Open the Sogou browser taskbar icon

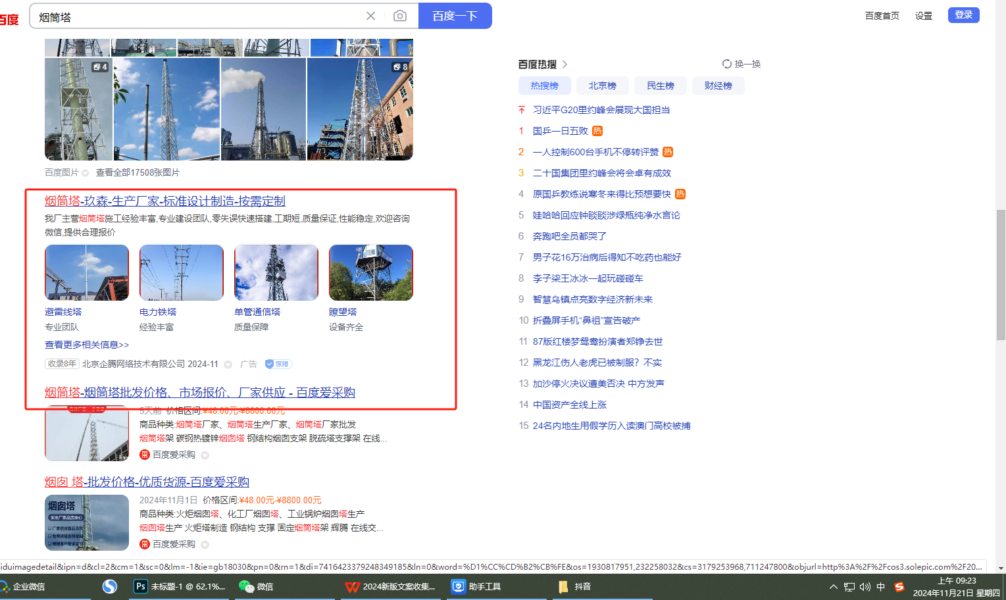(x=110, y=586)
